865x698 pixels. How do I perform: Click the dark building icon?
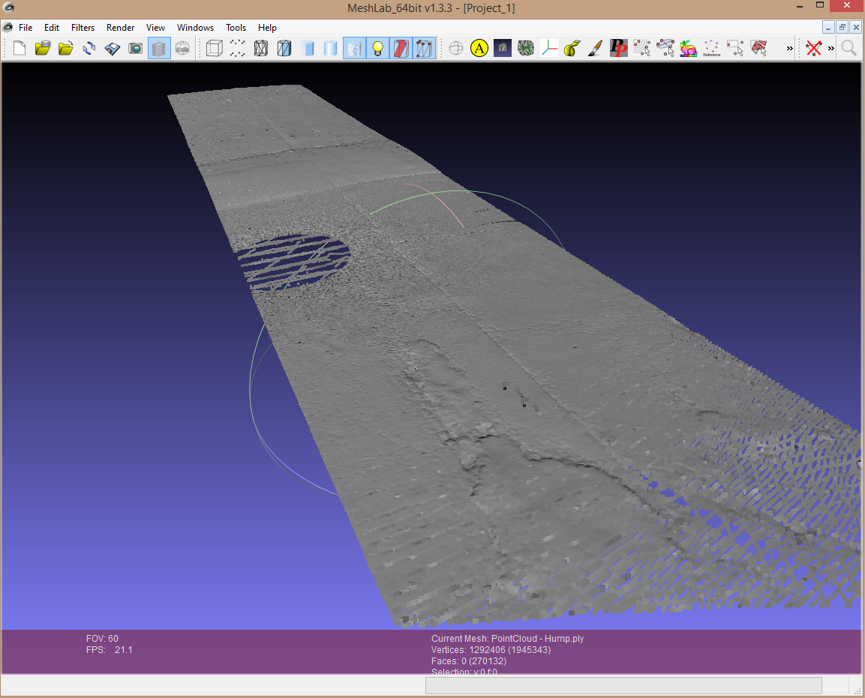pos(503,49)
